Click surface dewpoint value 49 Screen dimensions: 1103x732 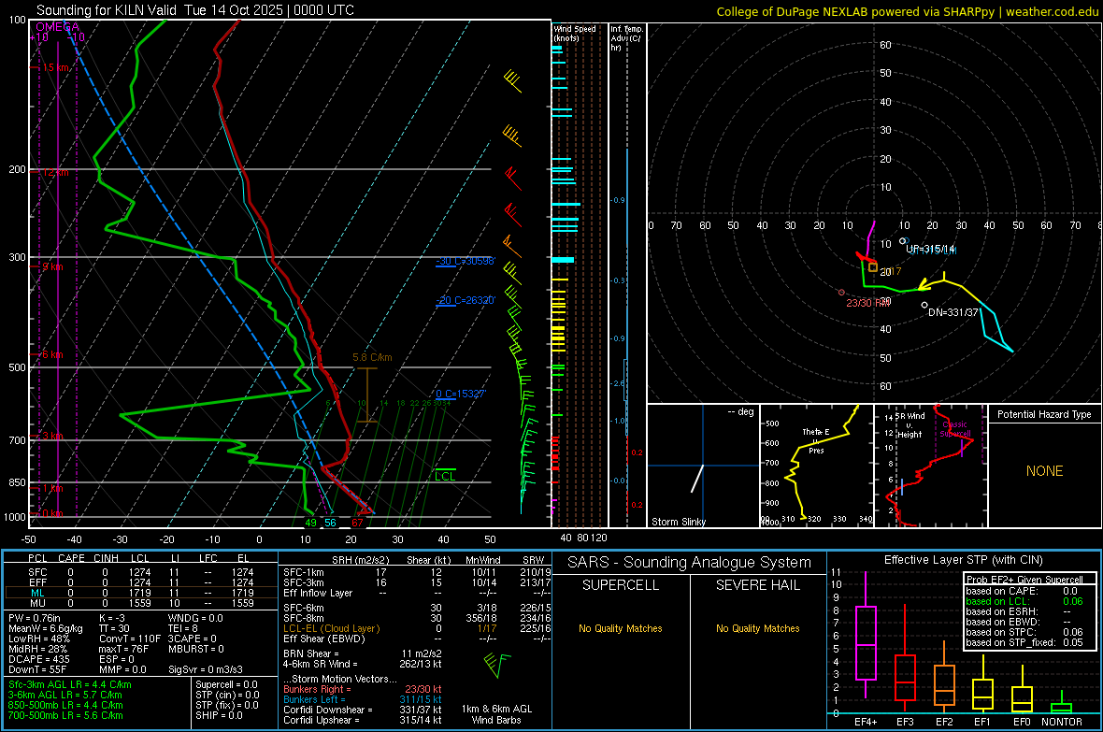(311, 523)
